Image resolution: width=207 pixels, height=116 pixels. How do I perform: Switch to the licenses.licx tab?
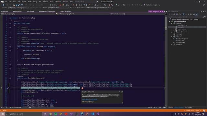(5, 12)
